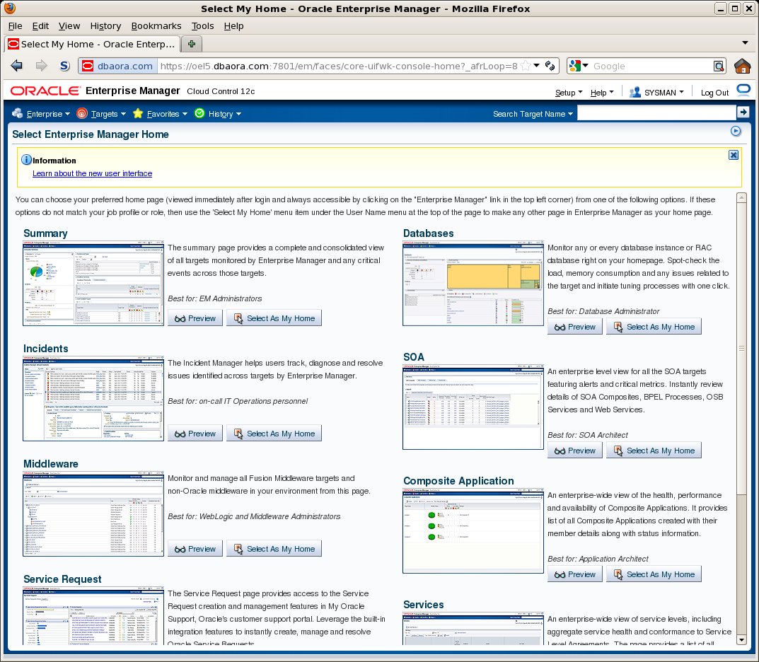Select Middleware as my home
The image size is (759, 662).
[x=274, y=548]
